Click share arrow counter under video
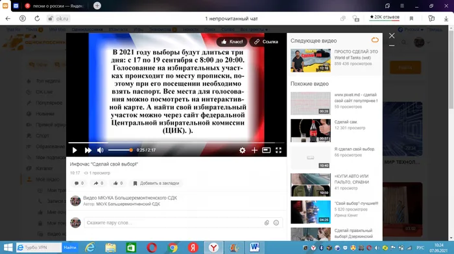The height and width of the screenshot is (254, 454). [99, 184]
